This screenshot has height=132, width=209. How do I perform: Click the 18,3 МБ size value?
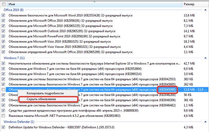tap(189, 42)
